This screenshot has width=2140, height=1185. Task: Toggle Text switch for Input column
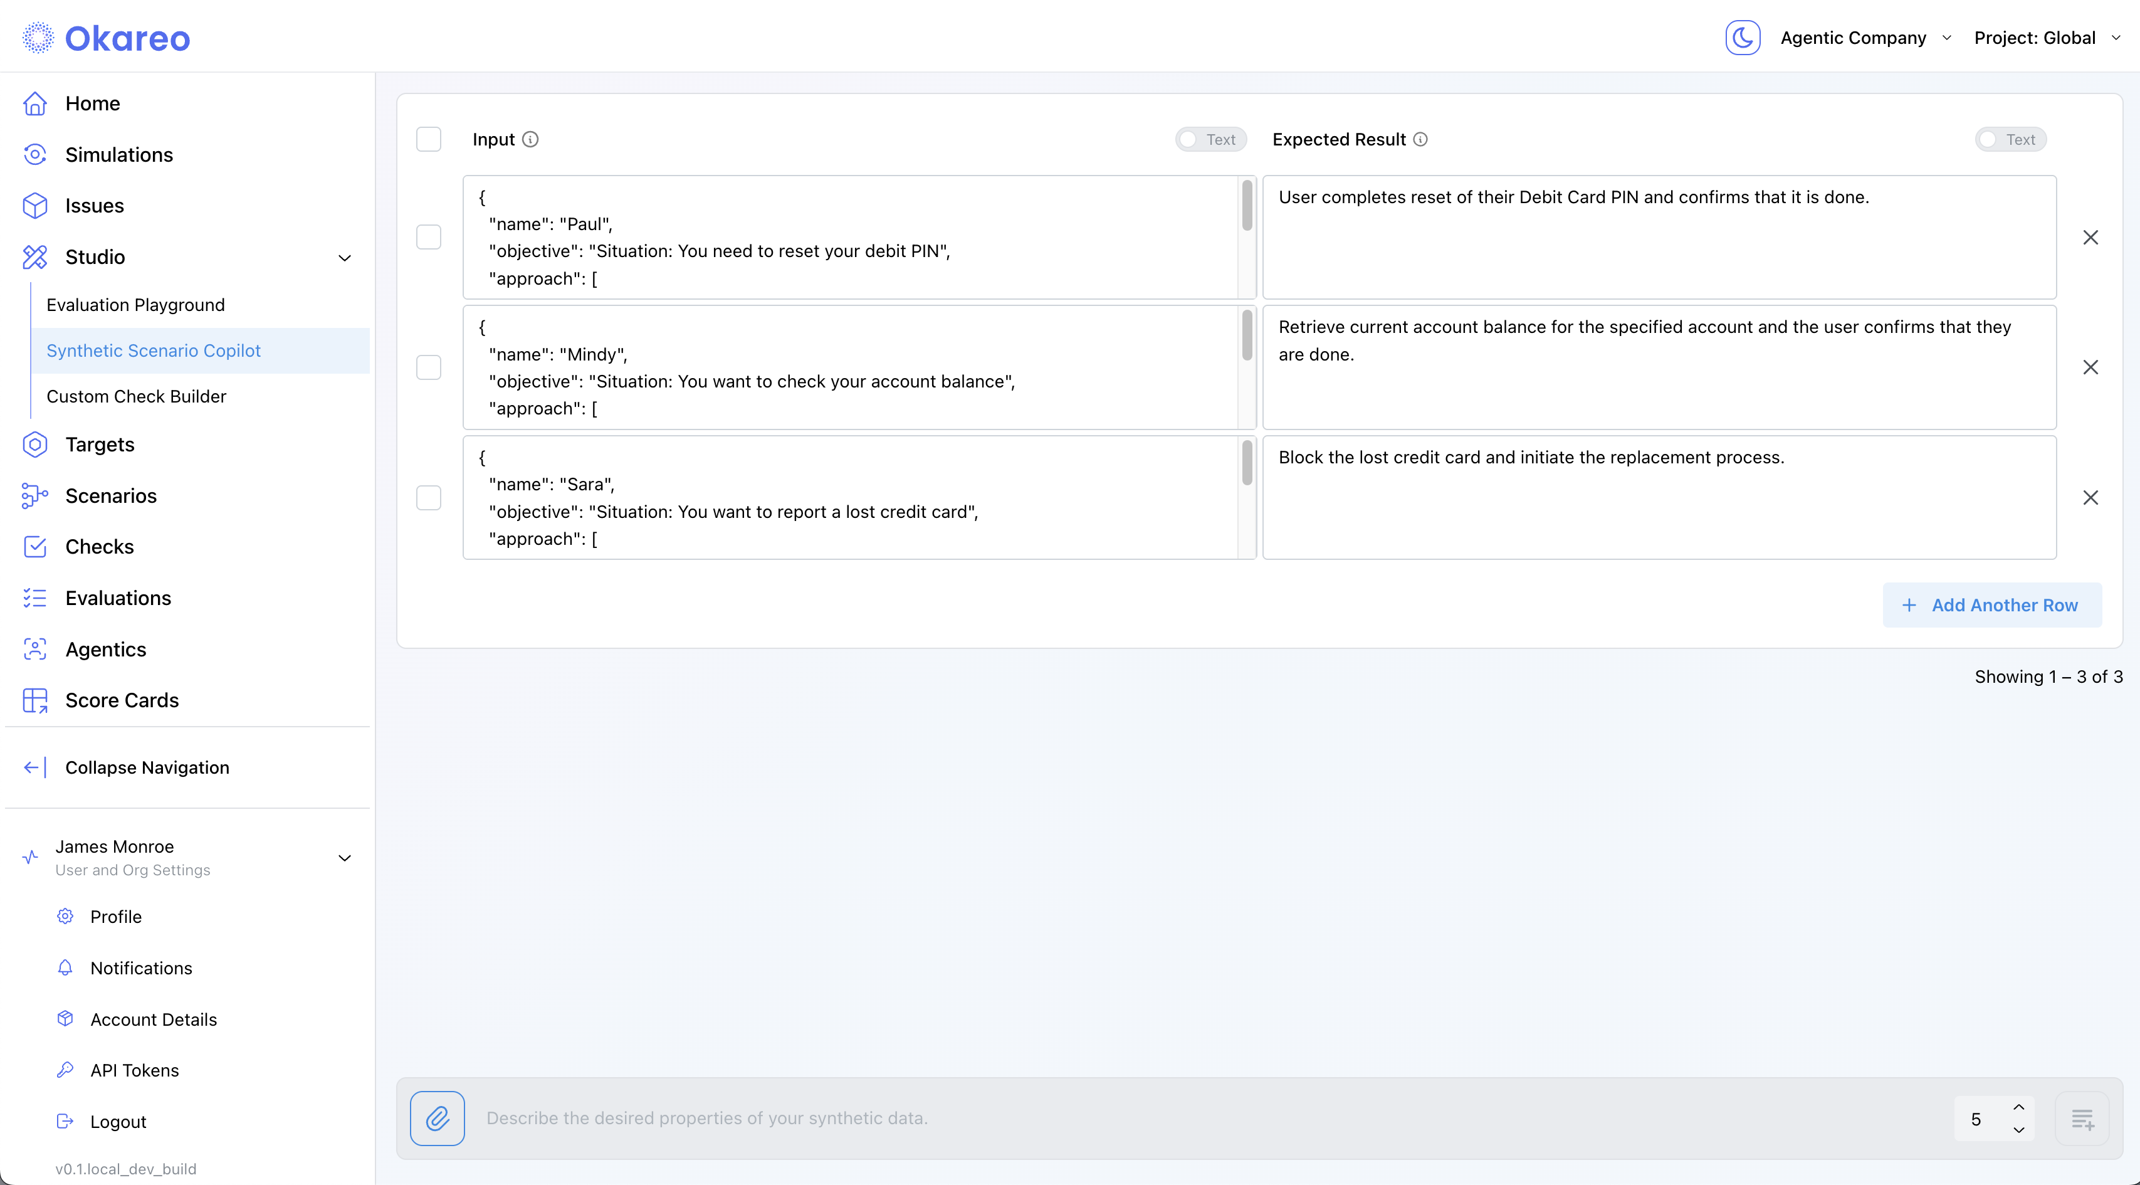(1210, 140)
